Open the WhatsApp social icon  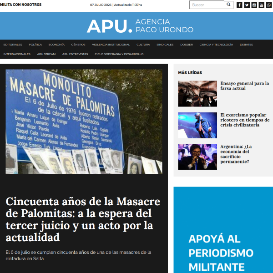point(269,5)
